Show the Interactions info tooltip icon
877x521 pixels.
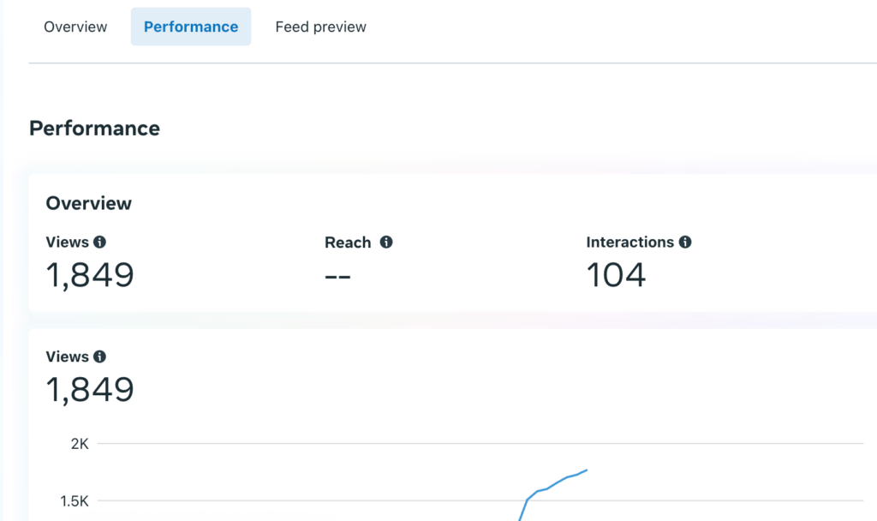tap(685, 243)
